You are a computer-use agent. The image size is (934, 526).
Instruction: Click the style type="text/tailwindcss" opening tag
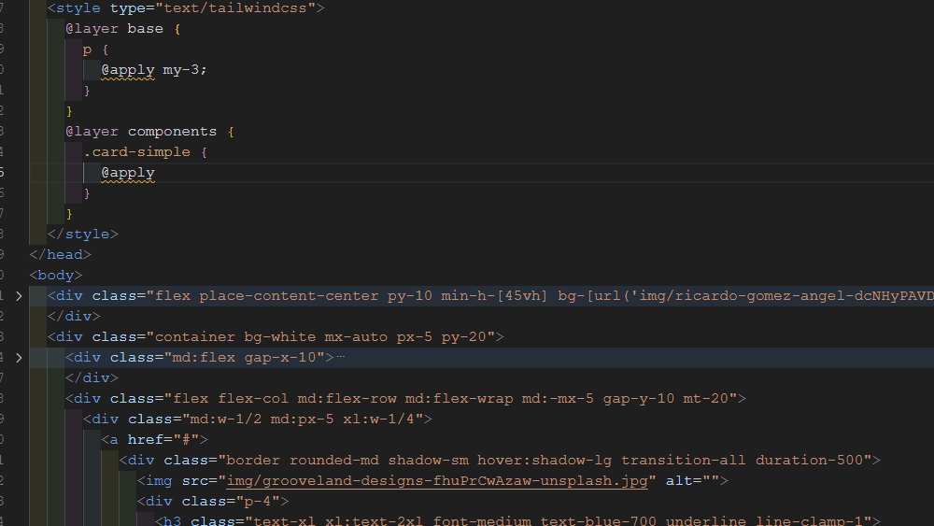click(186, 8)
